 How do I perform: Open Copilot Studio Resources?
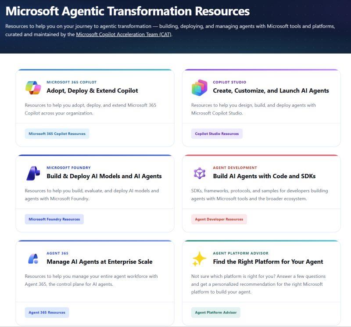coord(217,134)
